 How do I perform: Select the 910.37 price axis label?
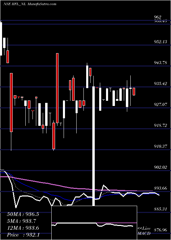point(161,146)
